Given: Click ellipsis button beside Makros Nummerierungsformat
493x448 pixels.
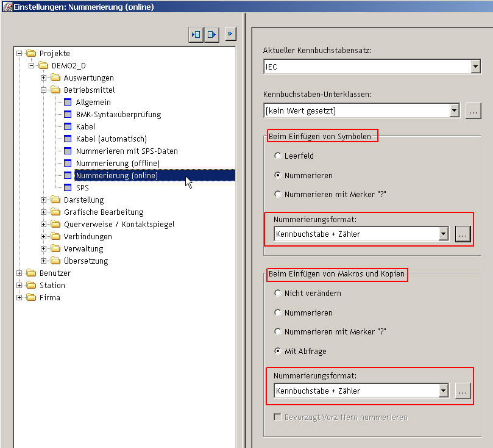Looking at the screenshot, I should click(x=463, y=391).
